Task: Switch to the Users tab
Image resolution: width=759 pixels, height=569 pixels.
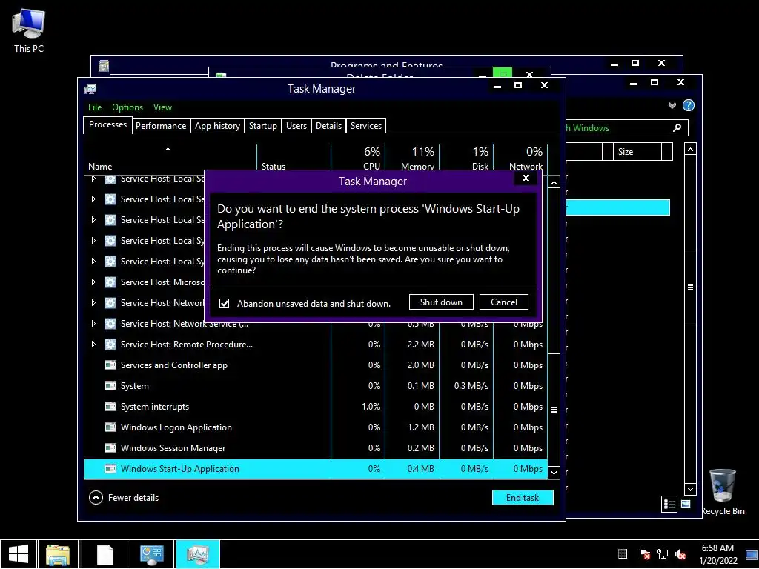Action: point(296,126)
